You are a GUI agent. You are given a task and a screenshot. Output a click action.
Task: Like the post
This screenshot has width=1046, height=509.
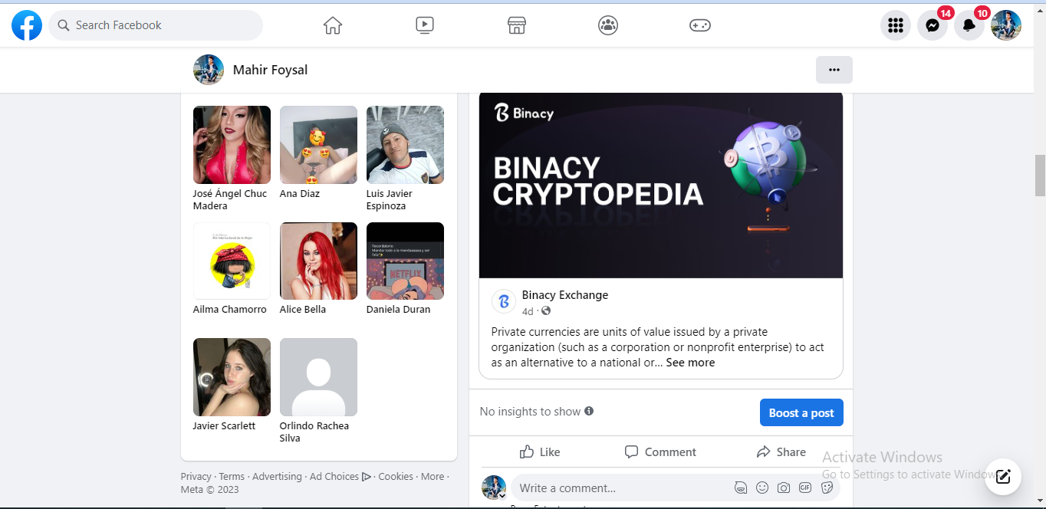coord(540,452)
